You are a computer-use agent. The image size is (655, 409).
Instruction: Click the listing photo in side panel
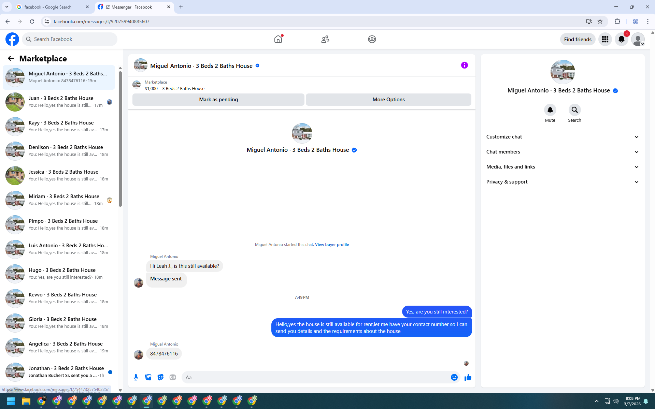click(563, 72)
